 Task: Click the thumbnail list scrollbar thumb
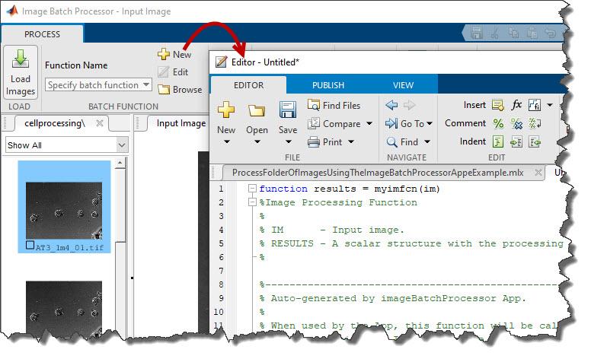pos(120,205)
